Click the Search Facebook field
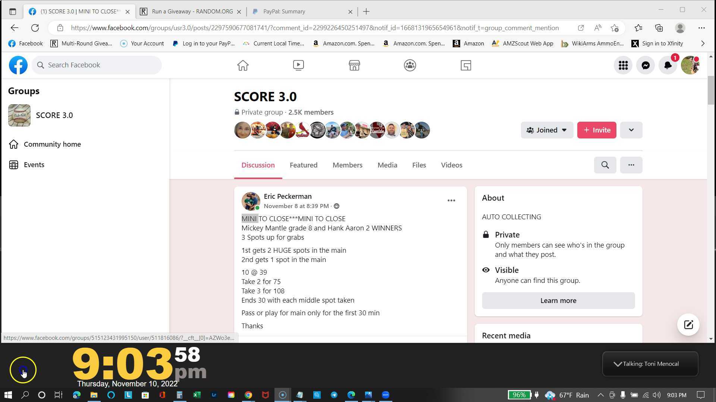Viewport: 716px width, 402px height. 97,65
